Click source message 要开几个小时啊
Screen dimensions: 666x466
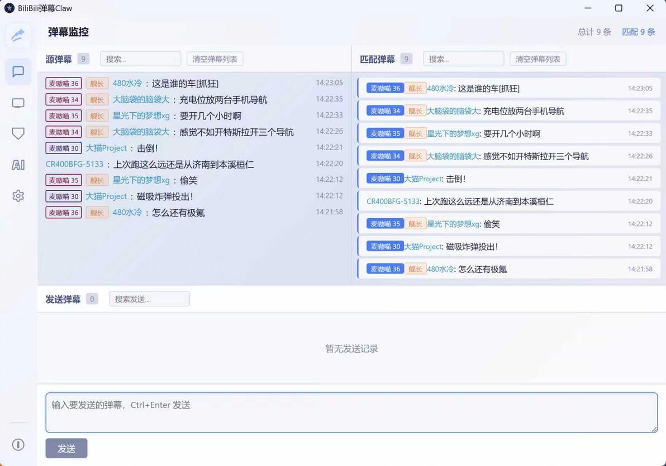210,116
